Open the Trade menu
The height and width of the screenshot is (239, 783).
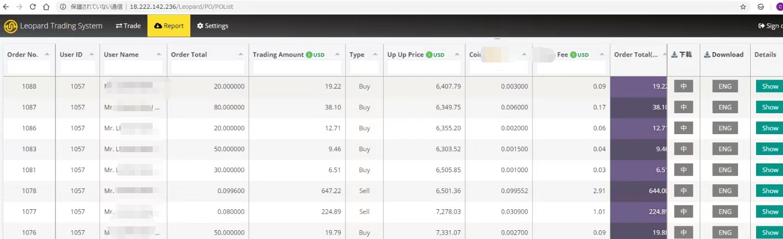coord(128,26)
